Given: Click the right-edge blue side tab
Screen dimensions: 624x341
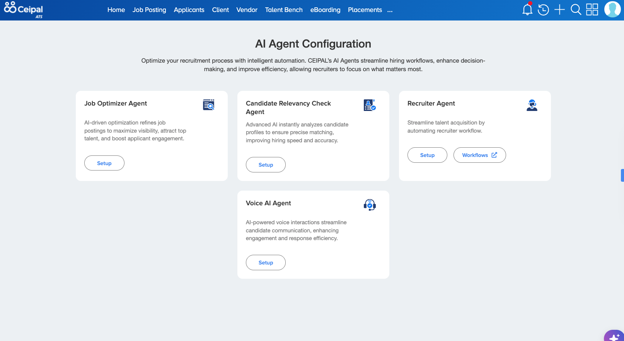Looking at the screenshot, I should click(x=622, y=175).
